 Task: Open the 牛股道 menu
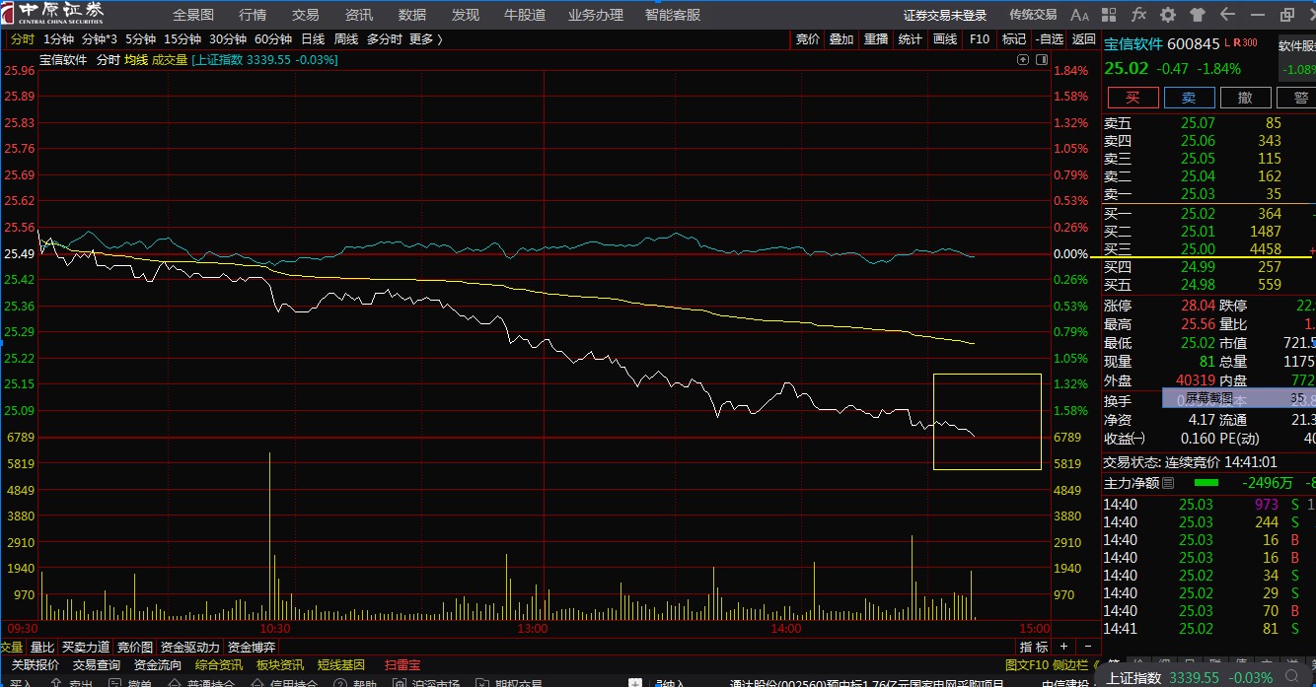525,15
